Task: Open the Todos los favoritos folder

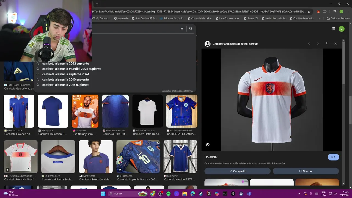Action: pyautogui.click(x=338, y=18)
